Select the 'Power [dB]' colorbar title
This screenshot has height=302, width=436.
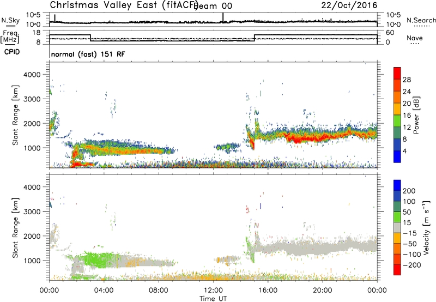pyautogui.click(x=416, y=115)
